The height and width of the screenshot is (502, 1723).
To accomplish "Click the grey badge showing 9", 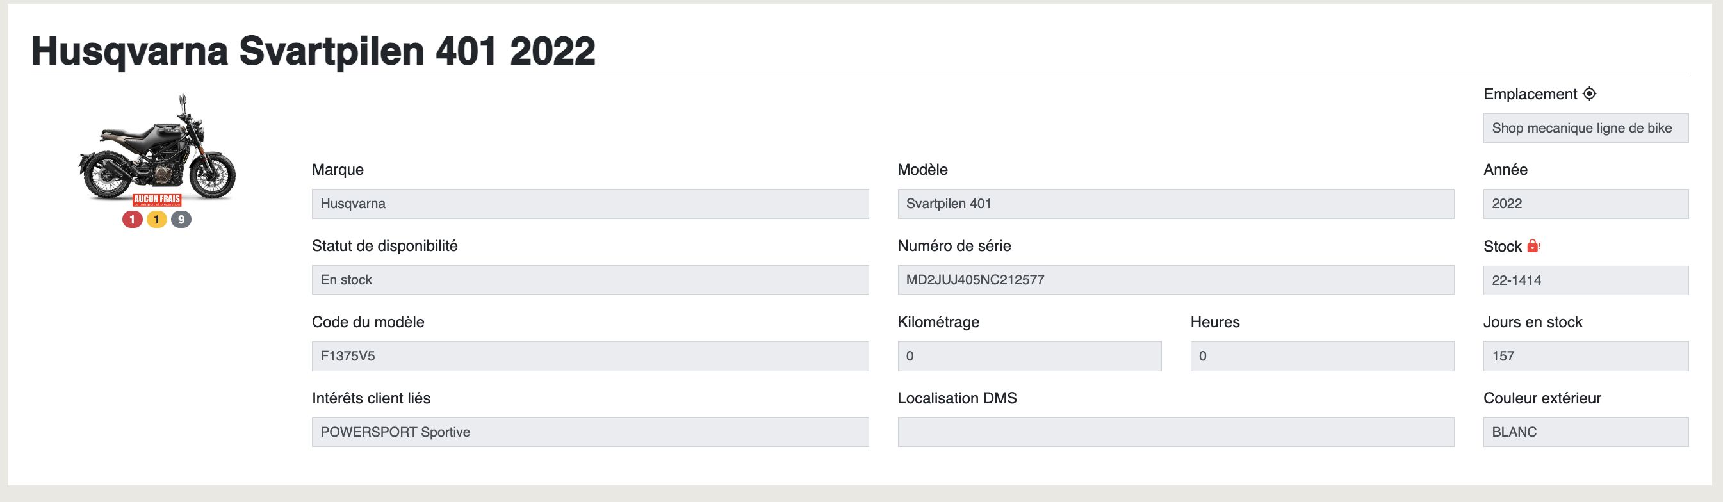I will (181, 219).
